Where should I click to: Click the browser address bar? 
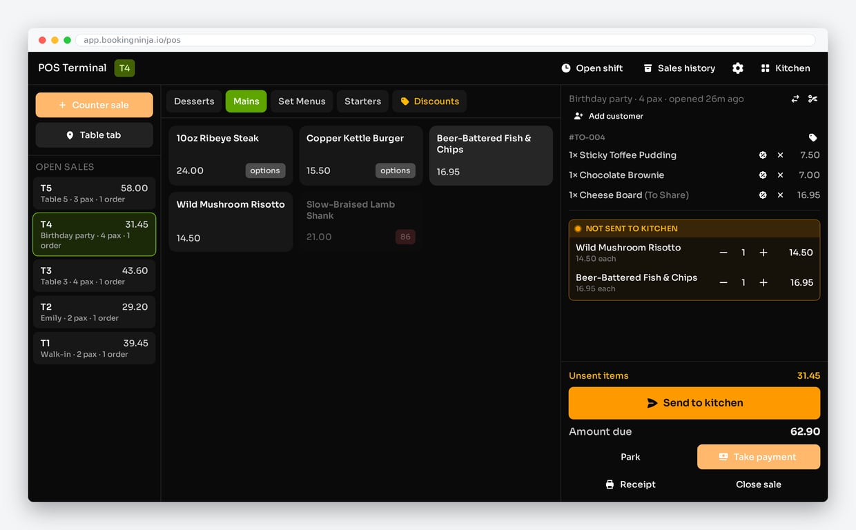click(x=445, y=40)
